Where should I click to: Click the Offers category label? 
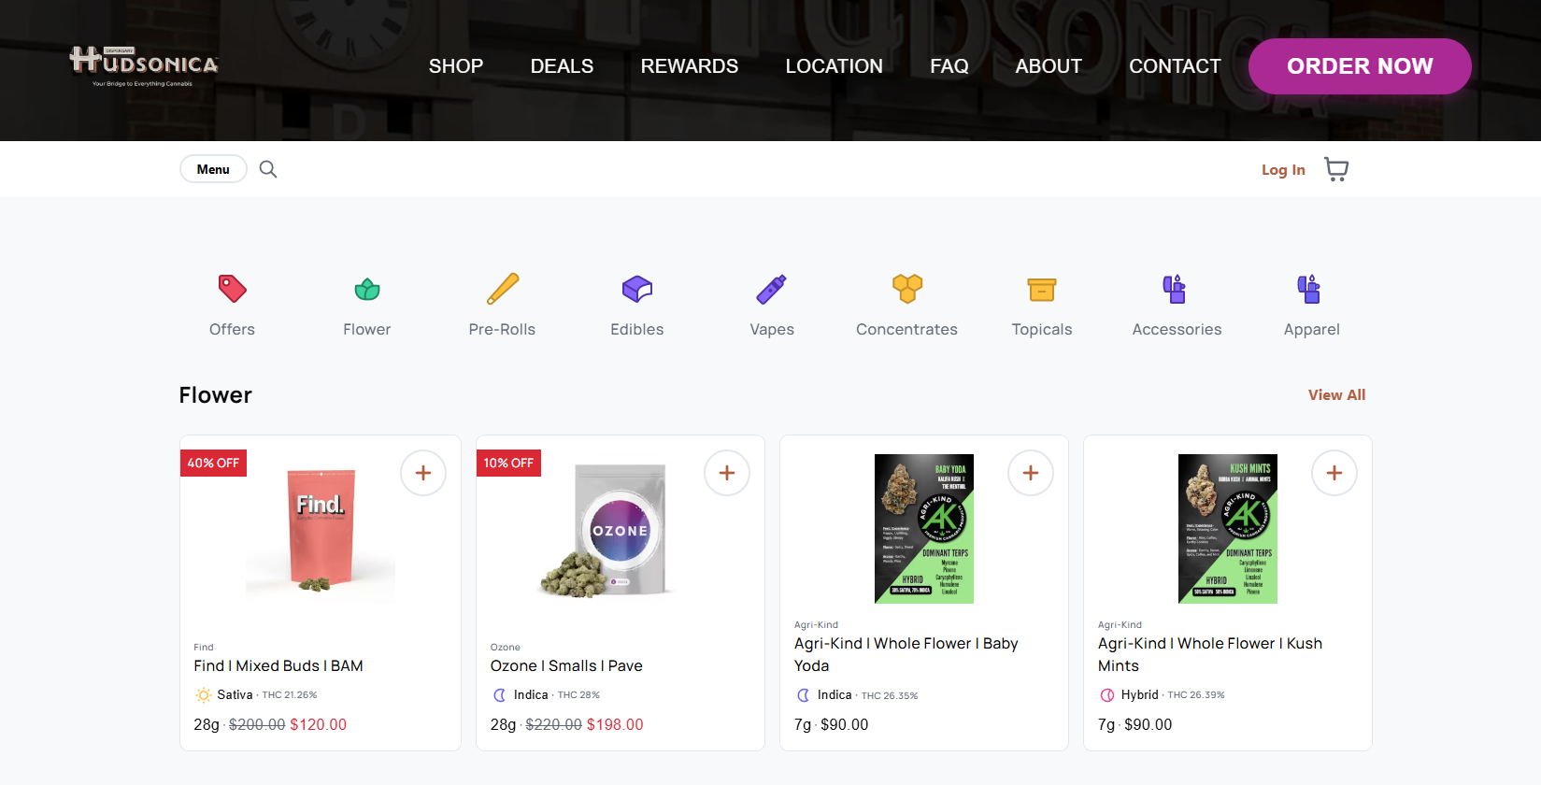[232, 330]
